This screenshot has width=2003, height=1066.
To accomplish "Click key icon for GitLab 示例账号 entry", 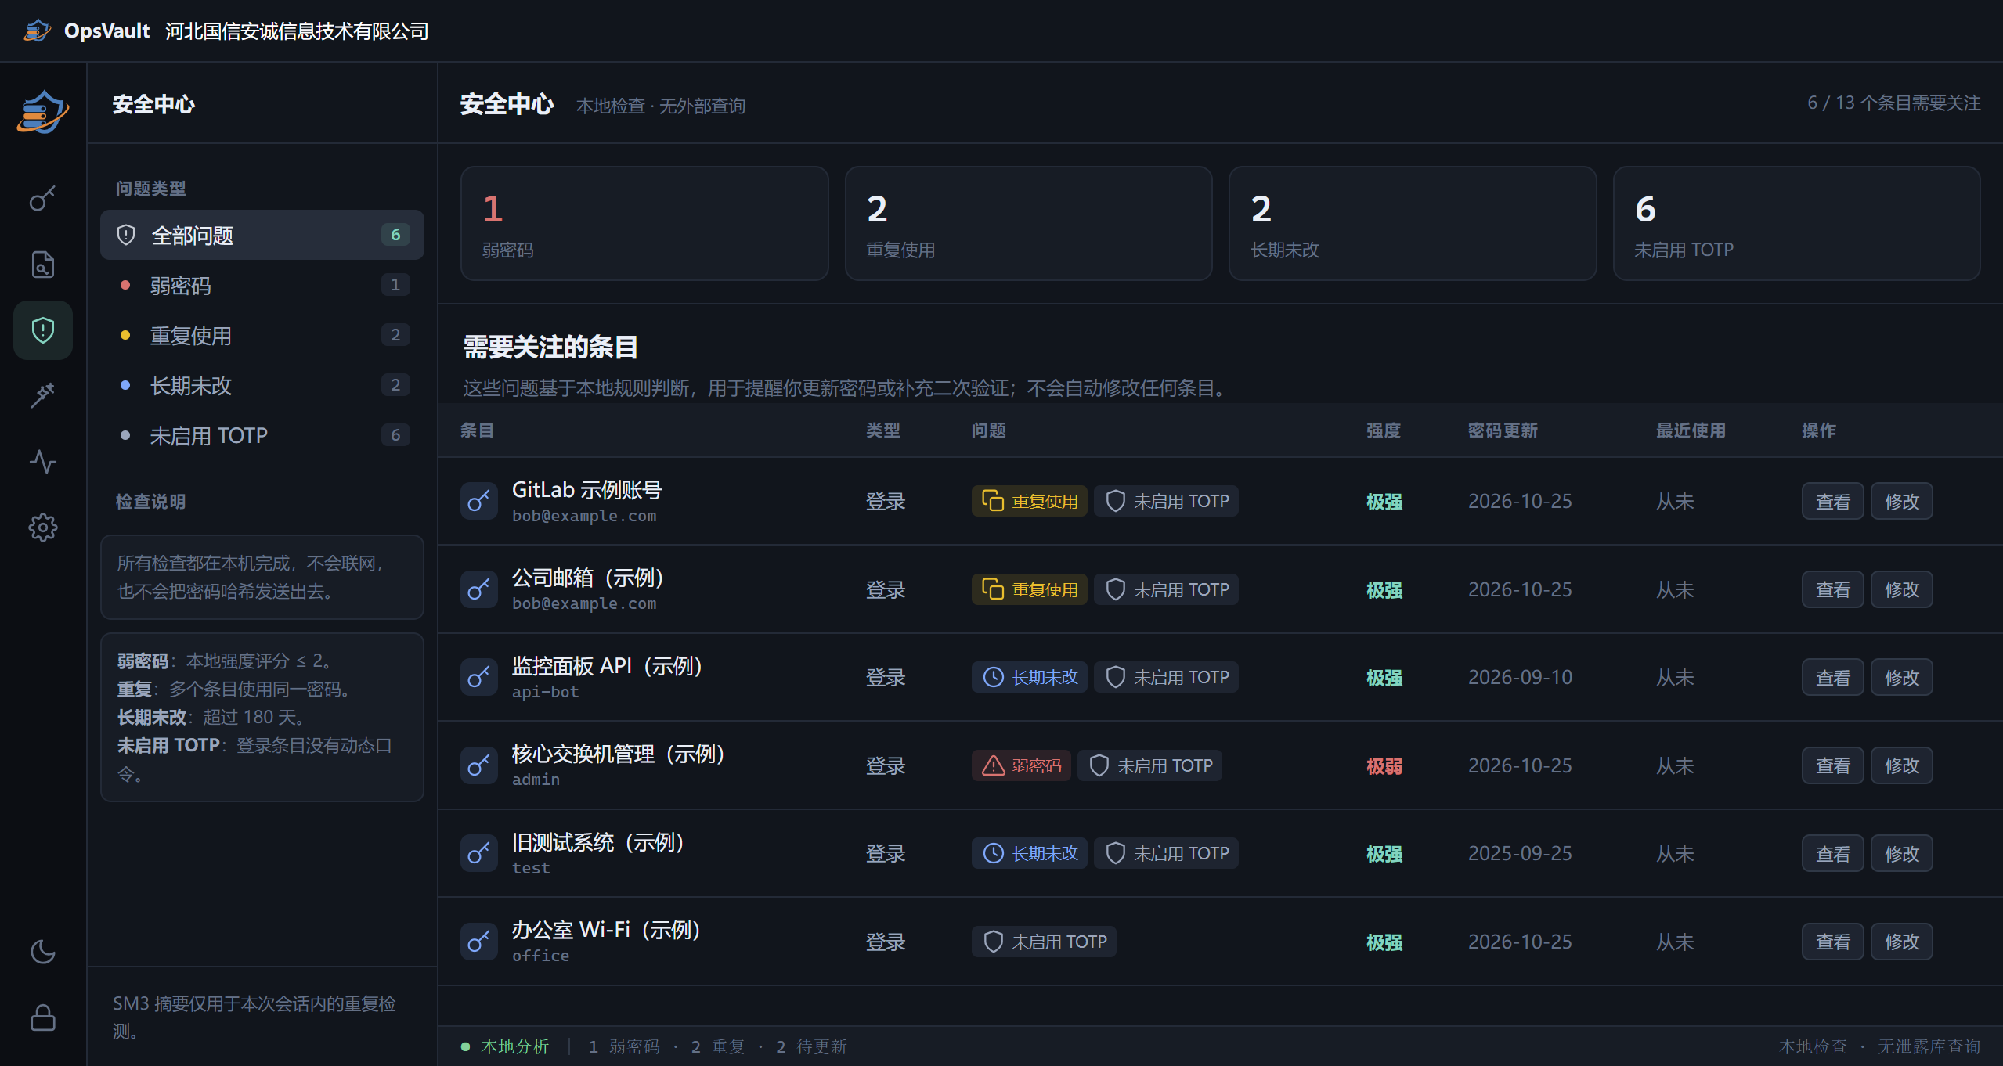I will coord(479,501).
